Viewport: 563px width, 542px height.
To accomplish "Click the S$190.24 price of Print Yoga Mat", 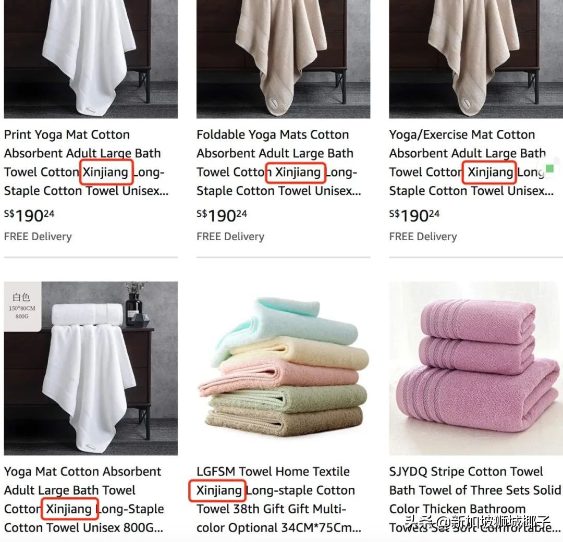I will pos(29,215).
